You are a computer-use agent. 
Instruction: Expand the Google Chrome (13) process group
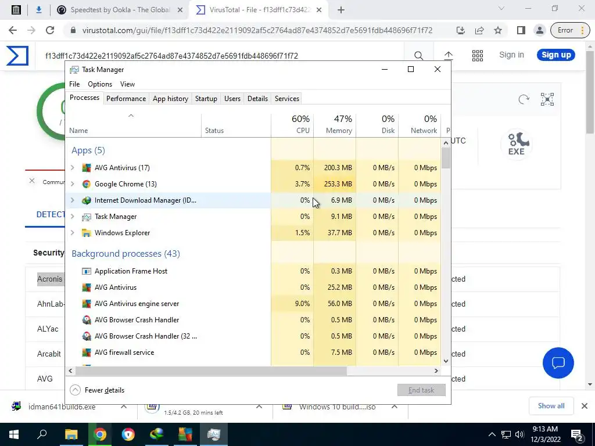tap(73, 184)
